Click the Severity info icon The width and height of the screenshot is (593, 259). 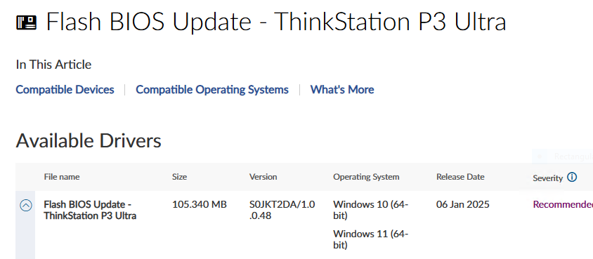pyautogui.click(x=572, y=177)
